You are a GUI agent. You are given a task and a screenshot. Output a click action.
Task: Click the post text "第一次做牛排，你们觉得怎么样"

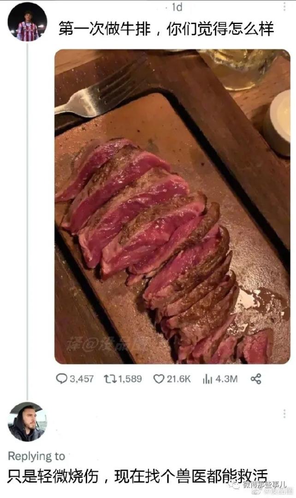click(166, 29)
